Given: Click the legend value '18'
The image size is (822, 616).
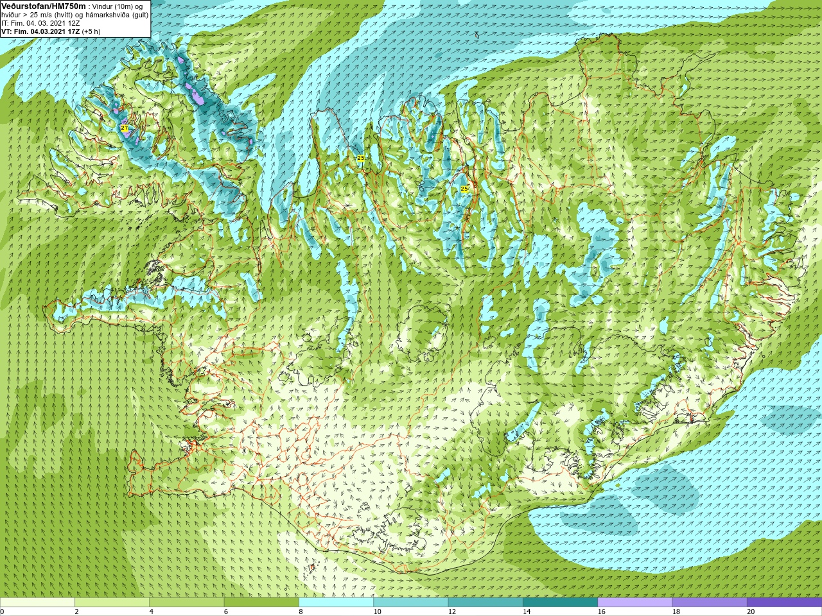Looking at the screenshot, I should [x=676, y=612].
